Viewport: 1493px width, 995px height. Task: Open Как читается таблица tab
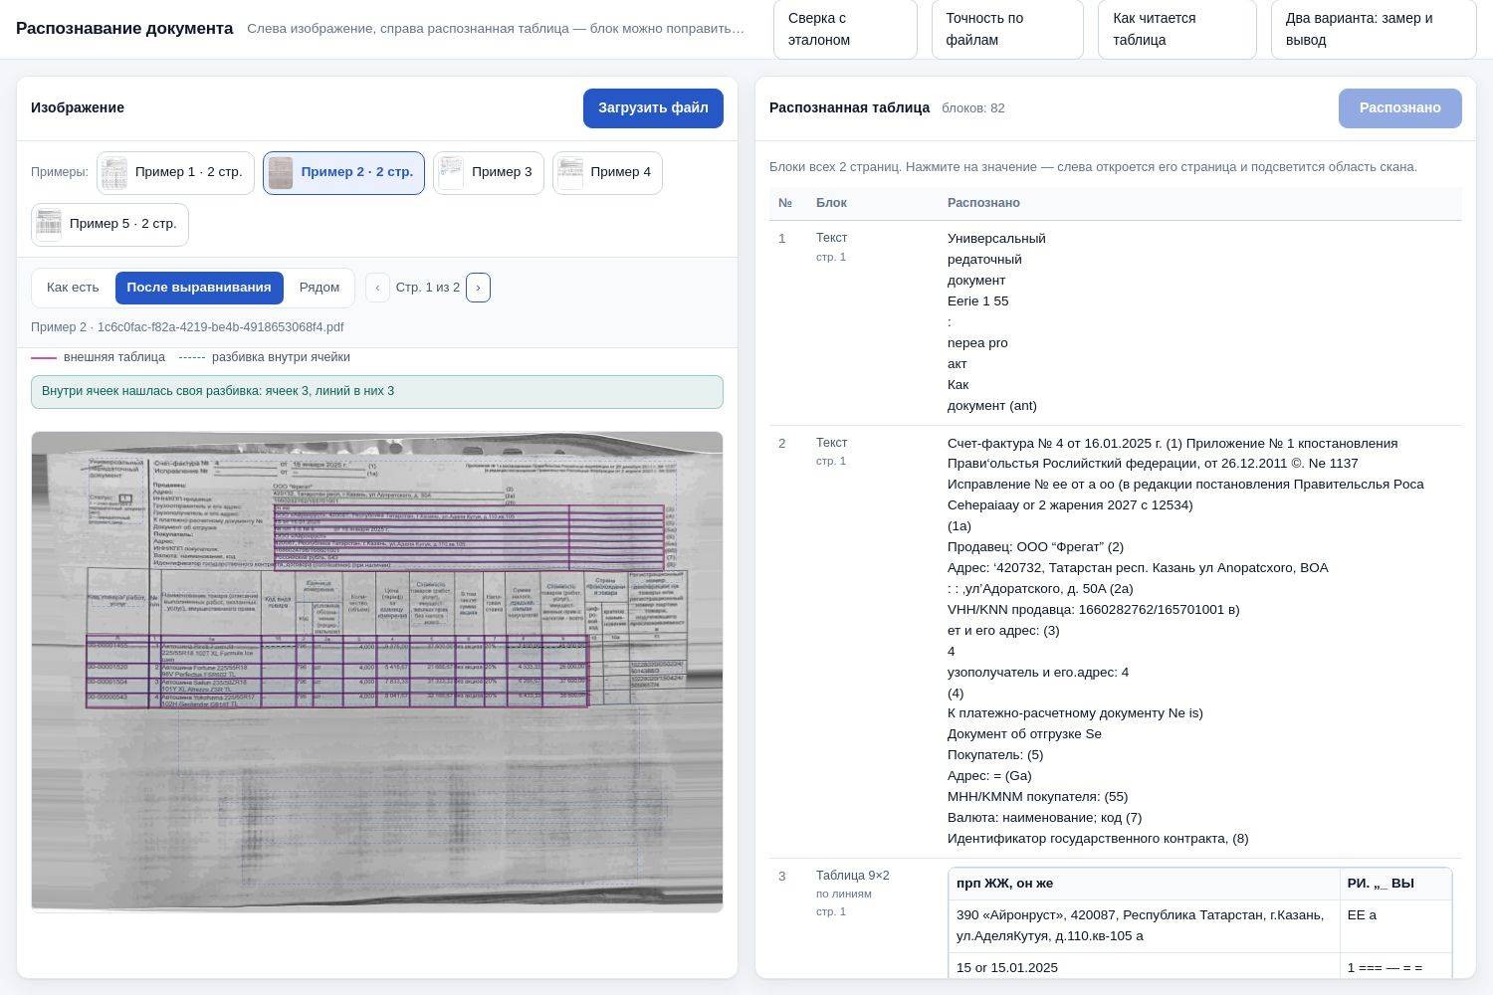[1177, 29]
